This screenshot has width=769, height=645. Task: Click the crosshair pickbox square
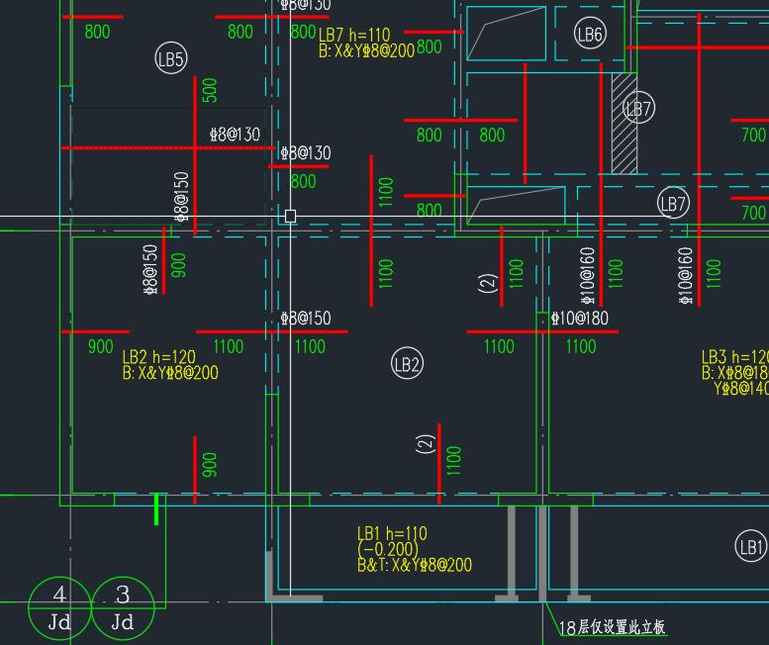290,216
